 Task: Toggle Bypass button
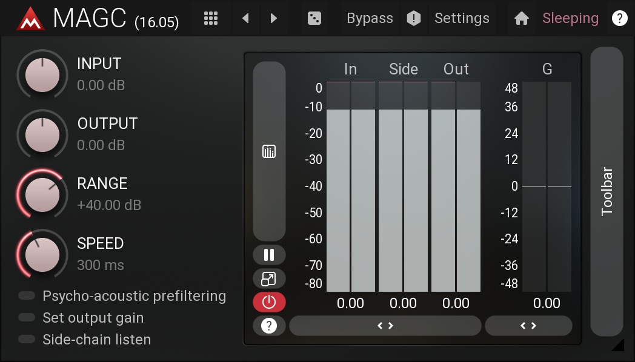click(370, 18)
